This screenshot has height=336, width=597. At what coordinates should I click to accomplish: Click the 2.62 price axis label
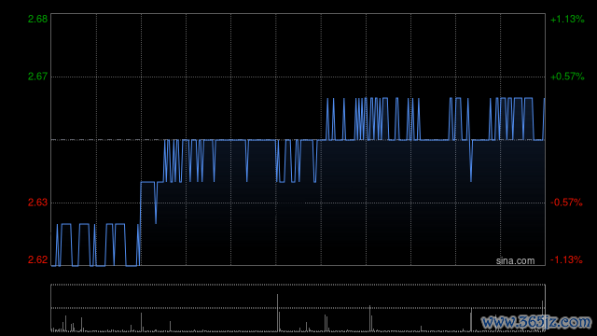[x=37, y=259]
